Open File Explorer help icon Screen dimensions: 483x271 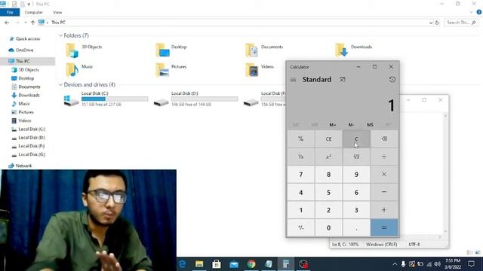click(x=479, y=12)
